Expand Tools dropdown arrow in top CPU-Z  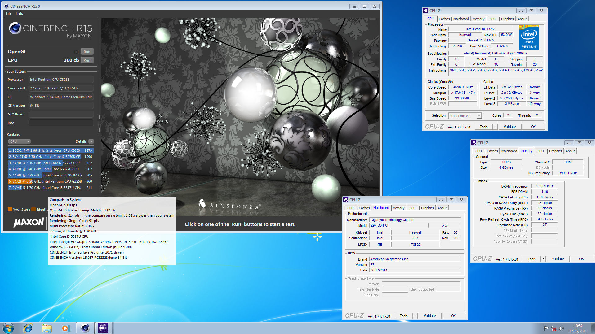tap(495, 127)
